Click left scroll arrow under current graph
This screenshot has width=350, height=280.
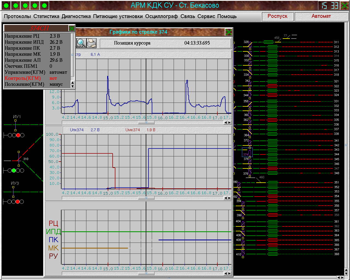[x=226, y=122]
